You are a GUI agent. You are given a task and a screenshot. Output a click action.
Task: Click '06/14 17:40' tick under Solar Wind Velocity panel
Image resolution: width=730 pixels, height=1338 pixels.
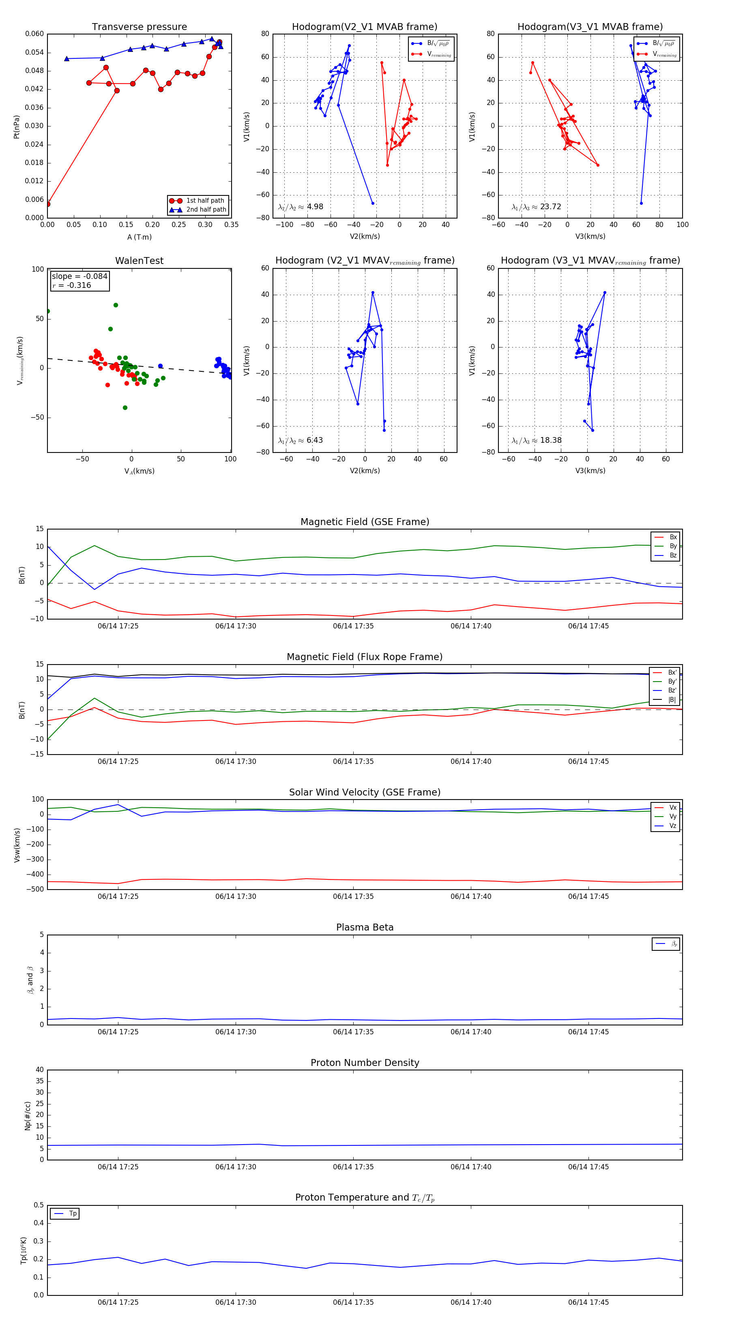(x=471, y=896)
